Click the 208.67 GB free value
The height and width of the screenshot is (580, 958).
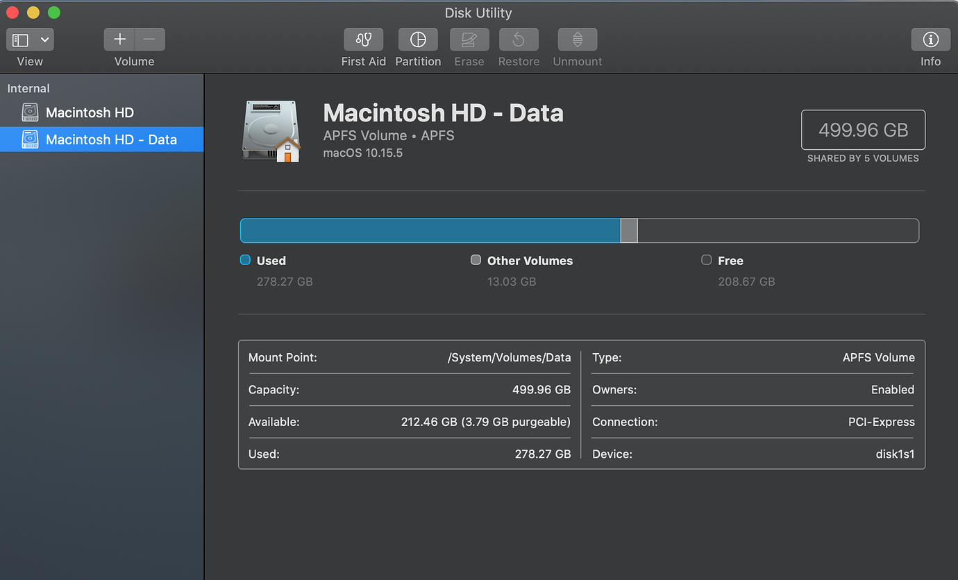[x=746, y=282]
